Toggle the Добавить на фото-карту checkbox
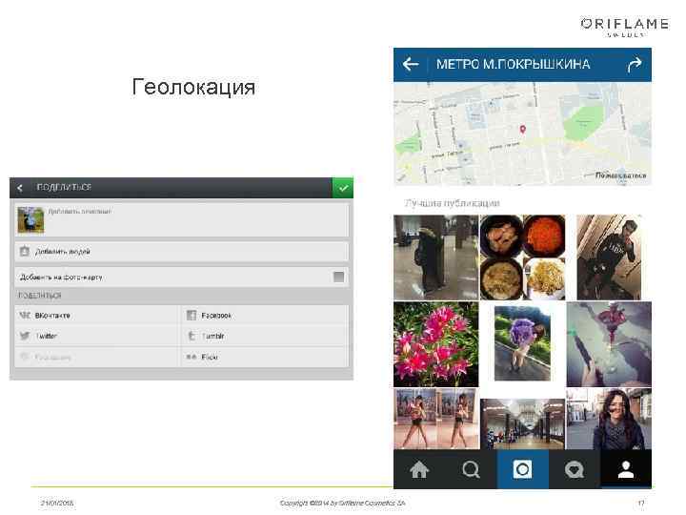 coord(338,277)
